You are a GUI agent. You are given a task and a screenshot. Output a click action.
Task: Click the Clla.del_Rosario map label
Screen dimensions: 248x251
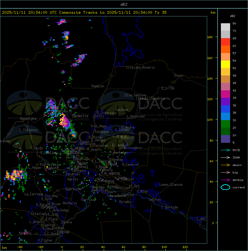(140, 67)
